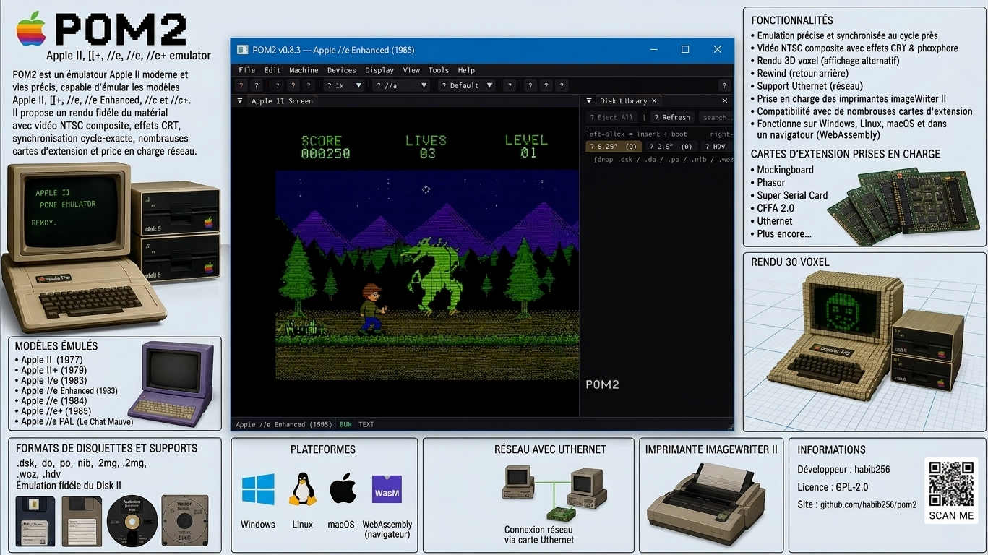
Task: Open the Display menu
Action: click(379, 70)
